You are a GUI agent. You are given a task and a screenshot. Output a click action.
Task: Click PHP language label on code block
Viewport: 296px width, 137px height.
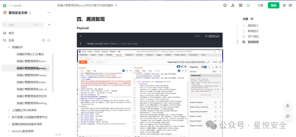click(197, 36)
